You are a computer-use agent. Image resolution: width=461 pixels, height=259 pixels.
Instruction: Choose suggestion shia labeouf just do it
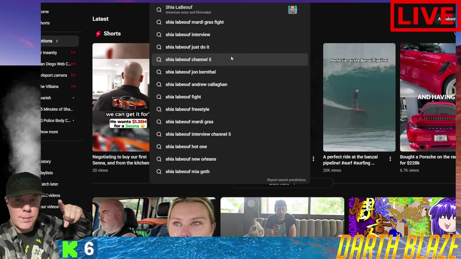230,47
